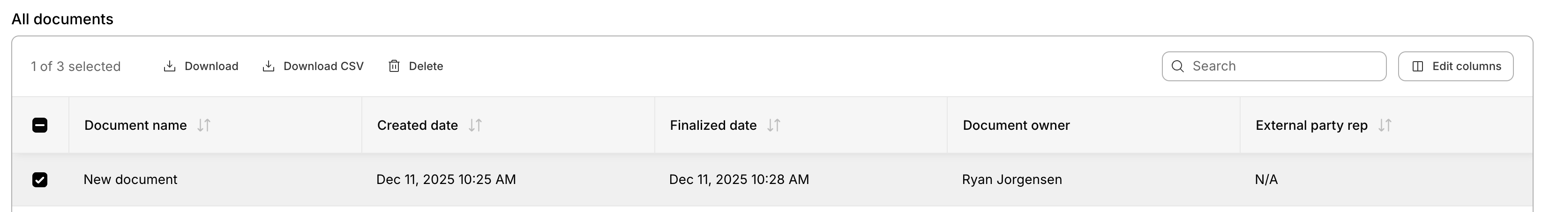Open the New document name entry

point(130,180)
